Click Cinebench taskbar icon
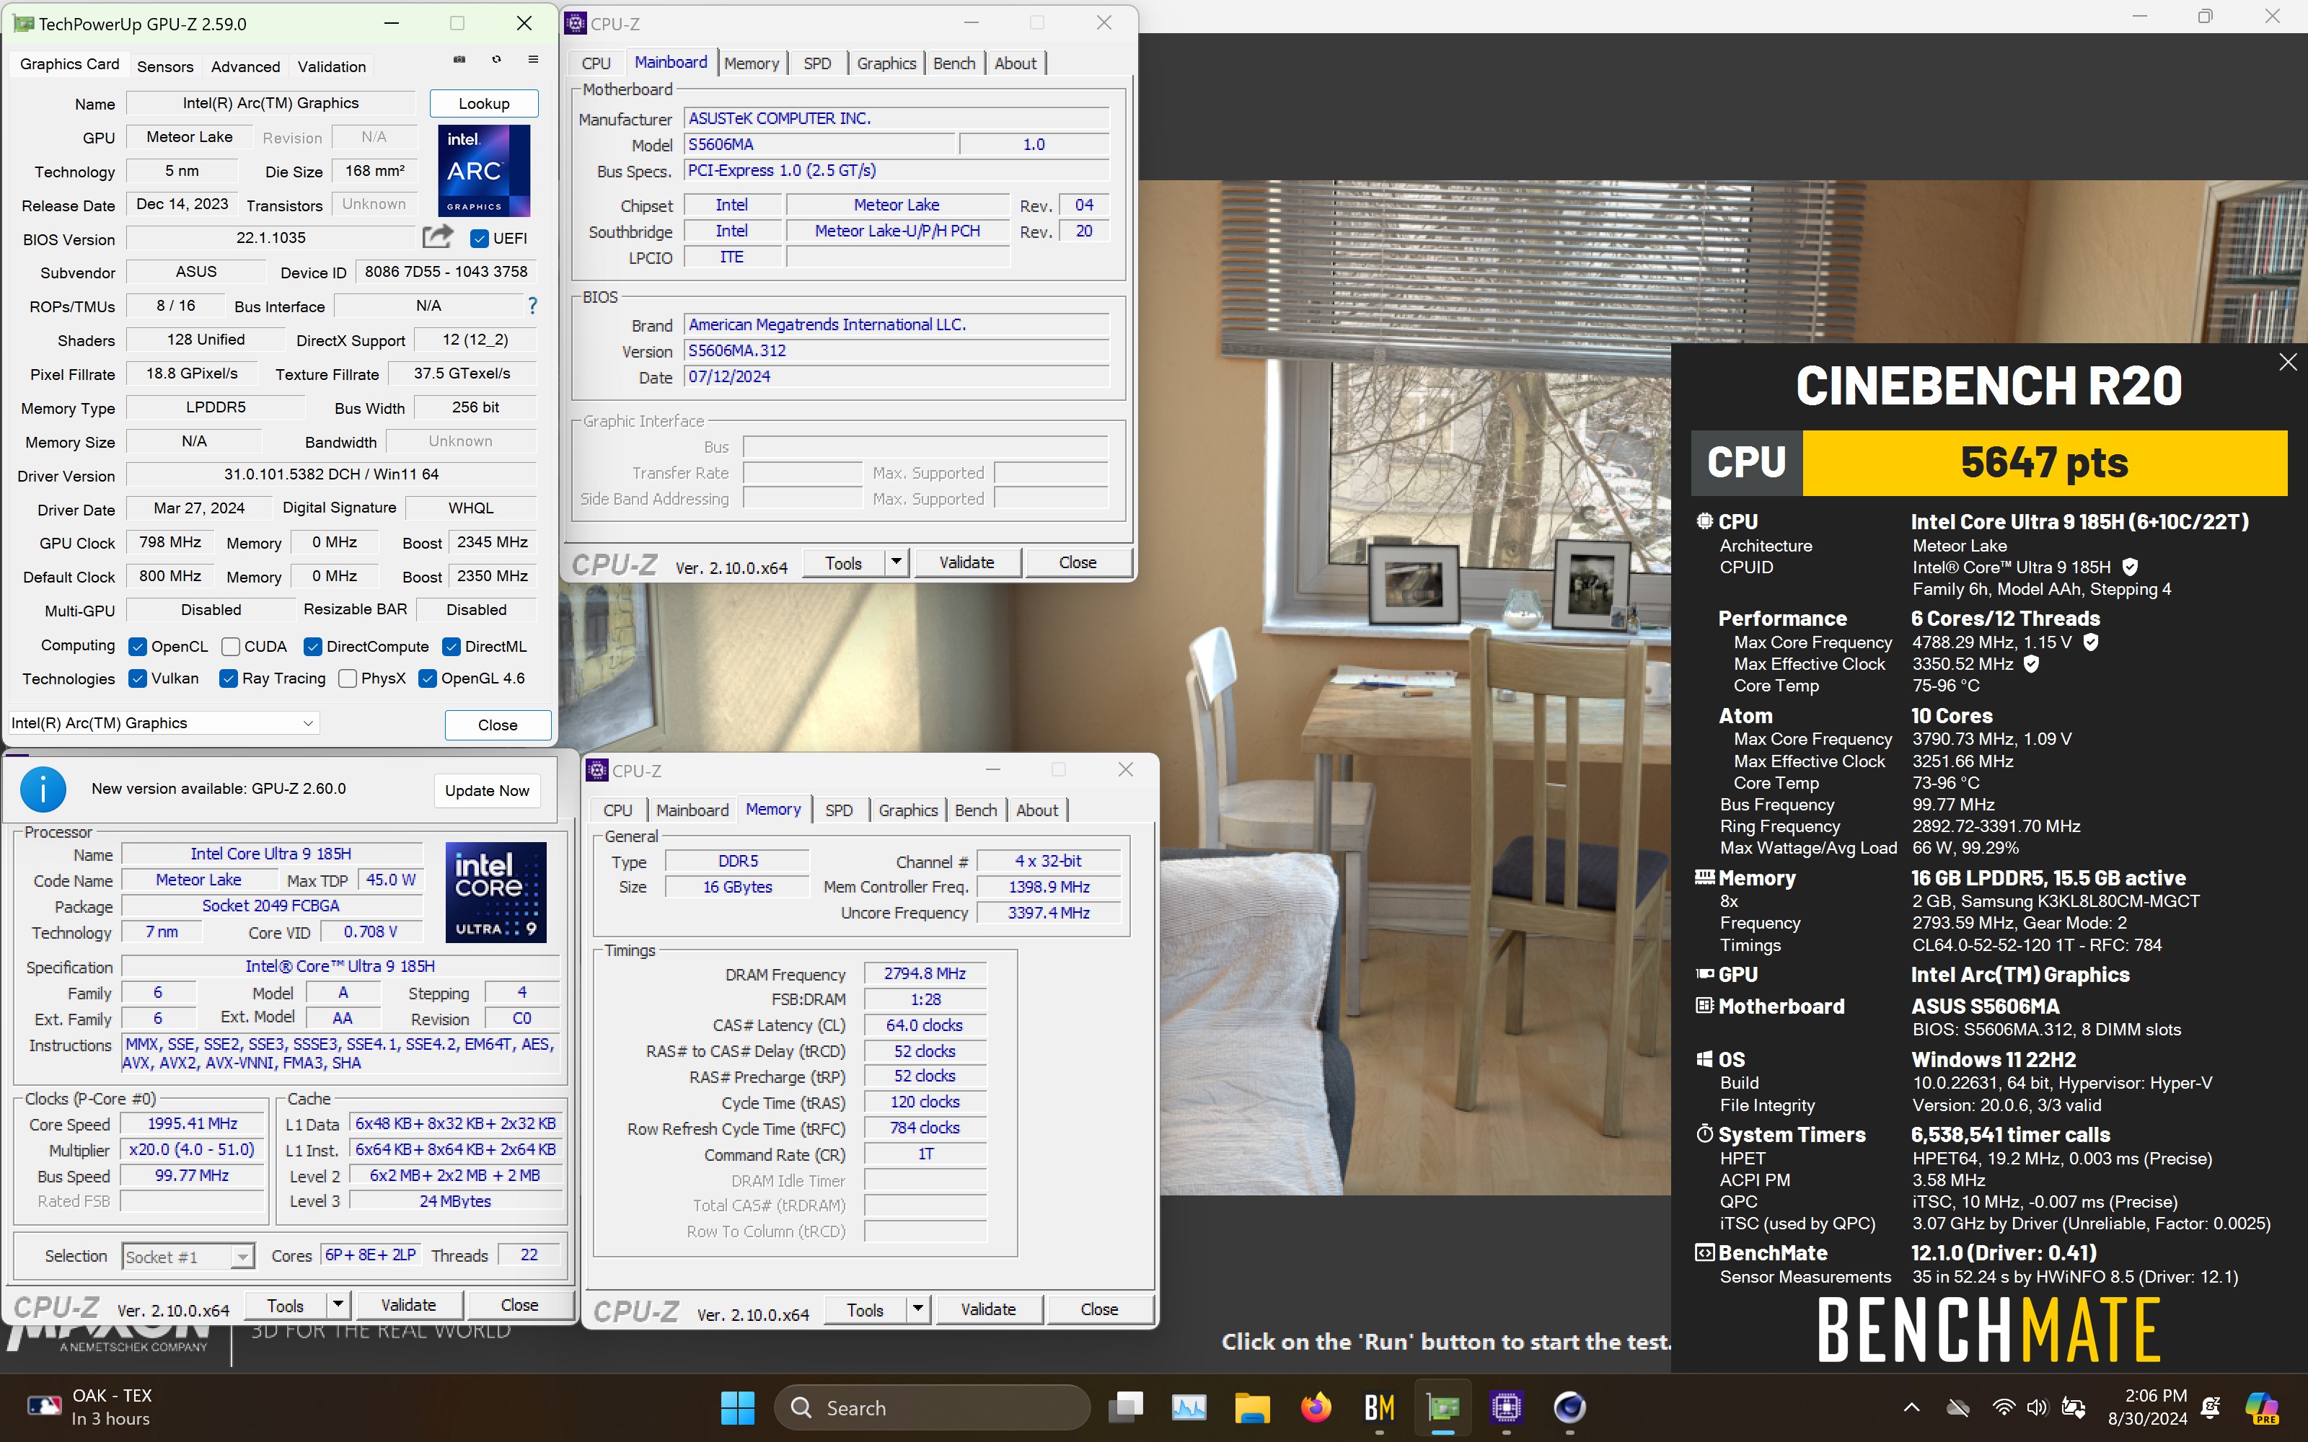The image size is (2308, 1442). click(1570, 1407)
